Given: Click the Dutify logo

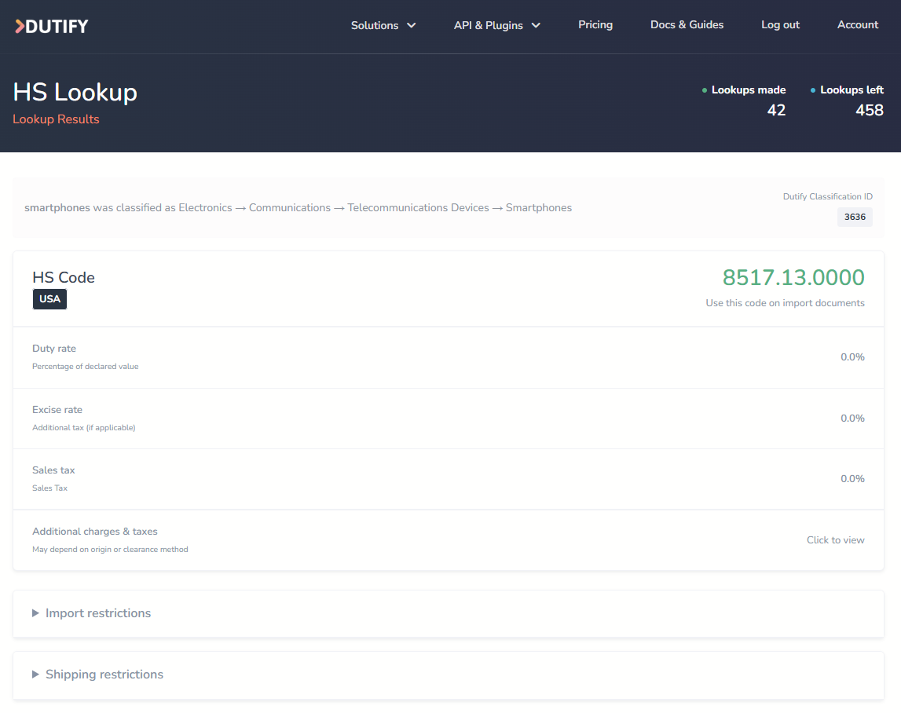Looking at the screenshot, I should (x=52, y=26).
